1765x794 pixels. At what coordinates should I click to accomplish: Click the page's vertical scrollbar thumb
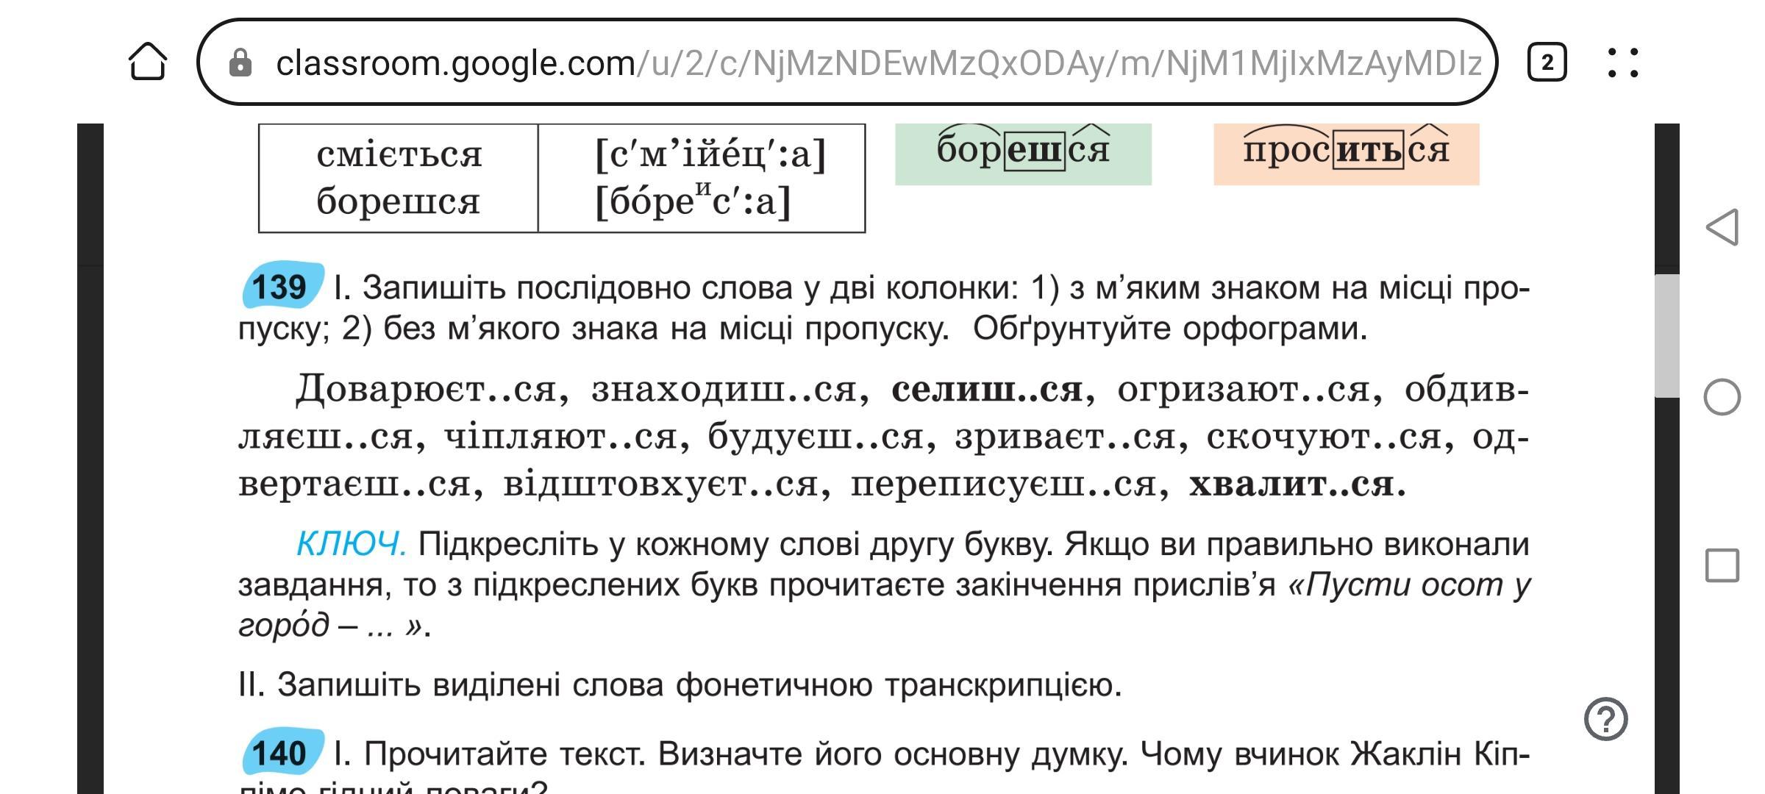[x=1666, y=335]
